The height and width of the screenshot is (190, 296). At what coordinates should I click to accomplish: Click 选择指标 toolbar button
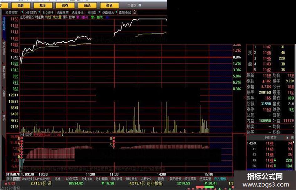pos(77,12)
